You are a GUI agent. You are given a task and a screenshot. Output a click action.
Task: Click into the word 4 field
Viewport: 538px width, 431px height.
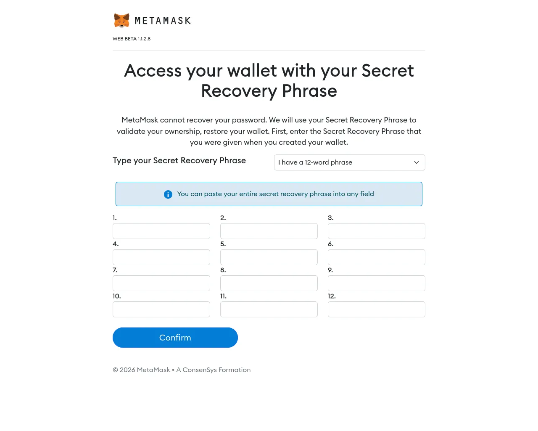pyautogui.click(x=161, y=257)
